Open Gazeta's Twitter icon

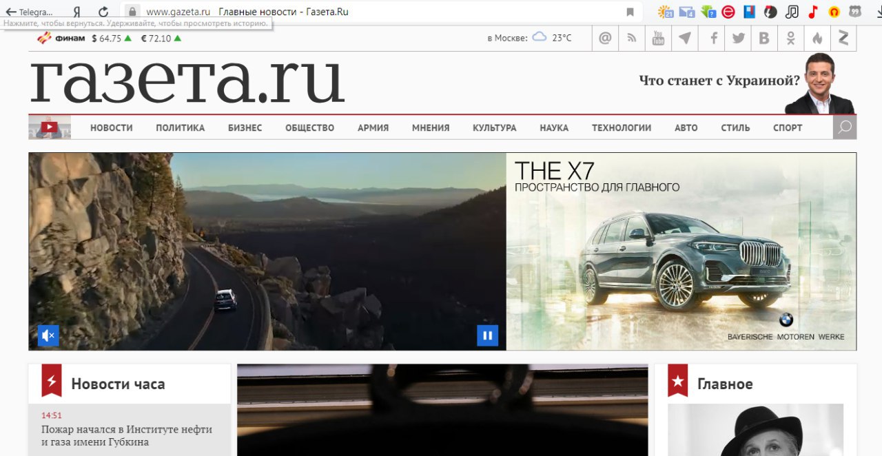(x=738, y=38)
